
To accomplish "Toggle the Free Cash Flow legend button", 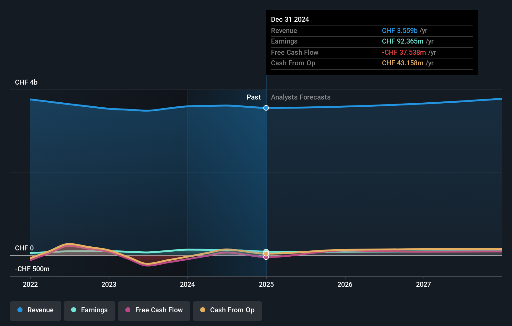I will coord(154,311).
